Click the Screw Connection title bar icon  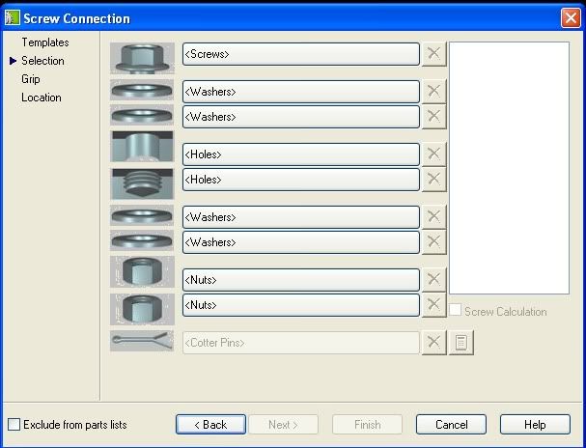tap(12, 18)
